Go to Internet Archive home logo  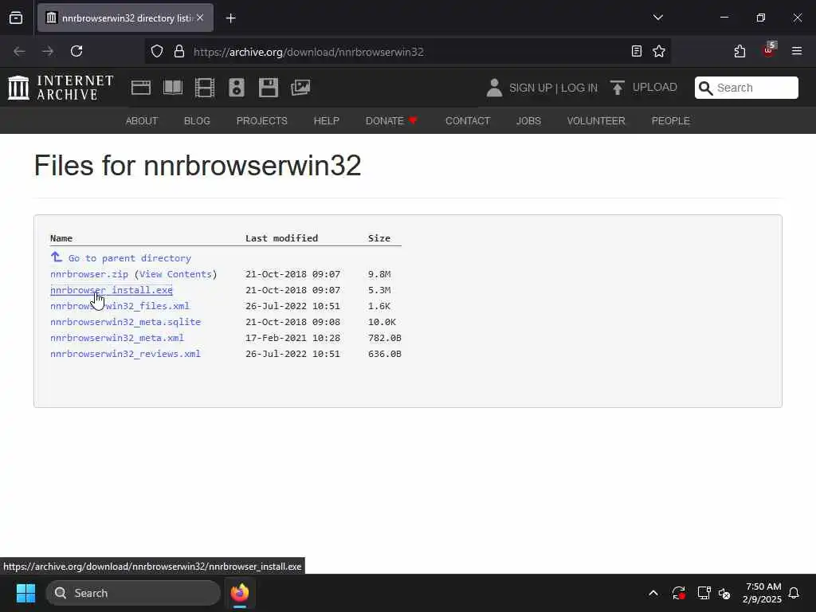[61, 88]
